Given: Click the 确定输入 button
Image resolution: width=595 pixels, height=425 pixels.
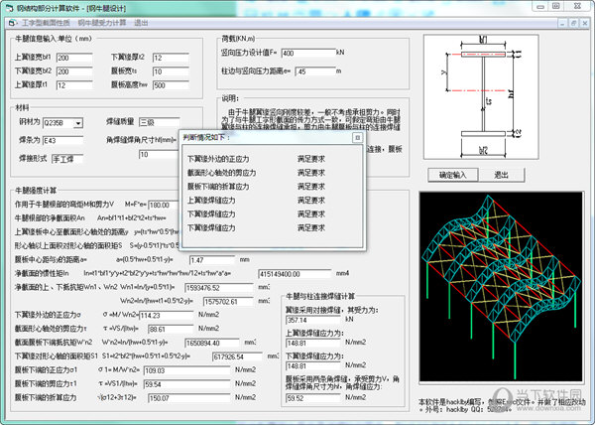Looking at the screenshot, I should click(453, 175).
